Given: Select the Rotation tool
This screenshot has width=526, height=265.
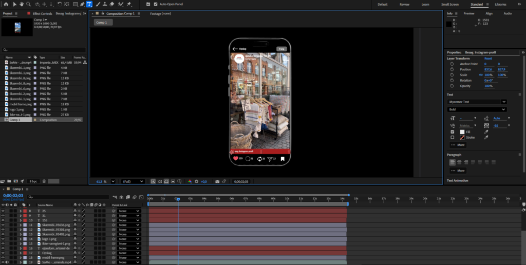Looking at the screenshot, I should point(60,4).
